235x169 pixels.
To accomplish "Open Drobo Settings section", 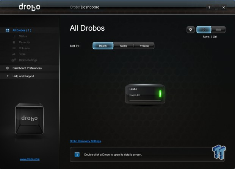I will pos(28,60).
